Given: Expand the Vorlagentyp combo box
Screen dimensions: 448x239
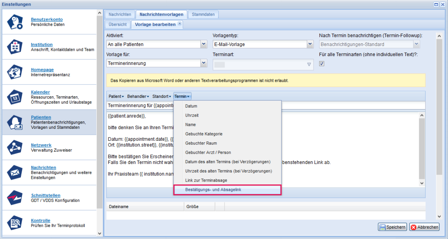Looking at the screenshot, I should point(310,44).
